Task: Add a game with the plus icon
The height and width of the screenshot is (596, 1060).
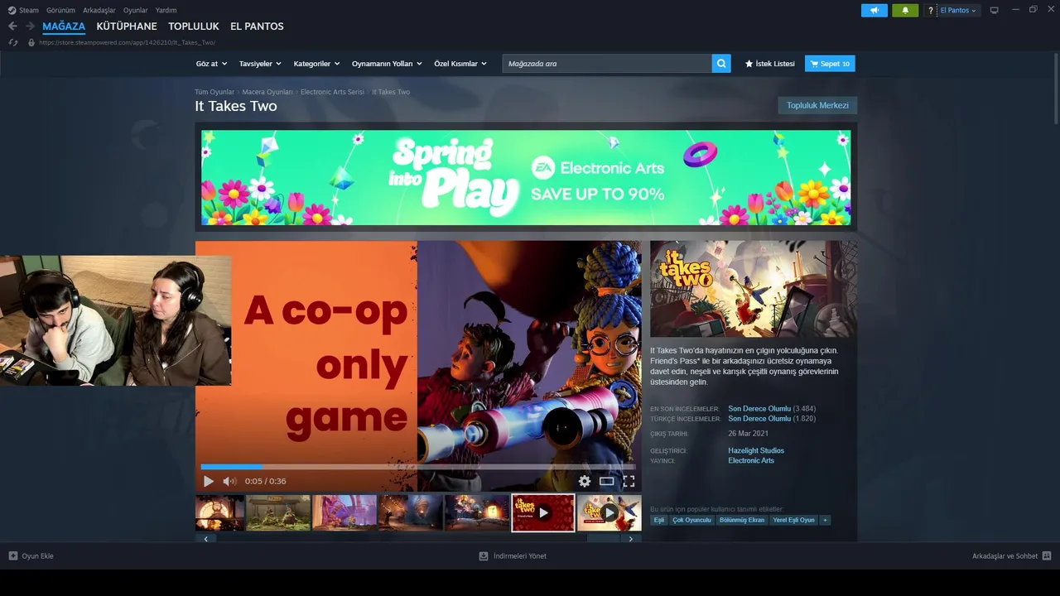Action: 12,556
